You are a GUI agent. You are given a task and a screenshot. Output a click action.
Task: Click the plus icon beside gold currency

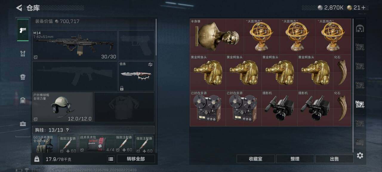point(363,8)
